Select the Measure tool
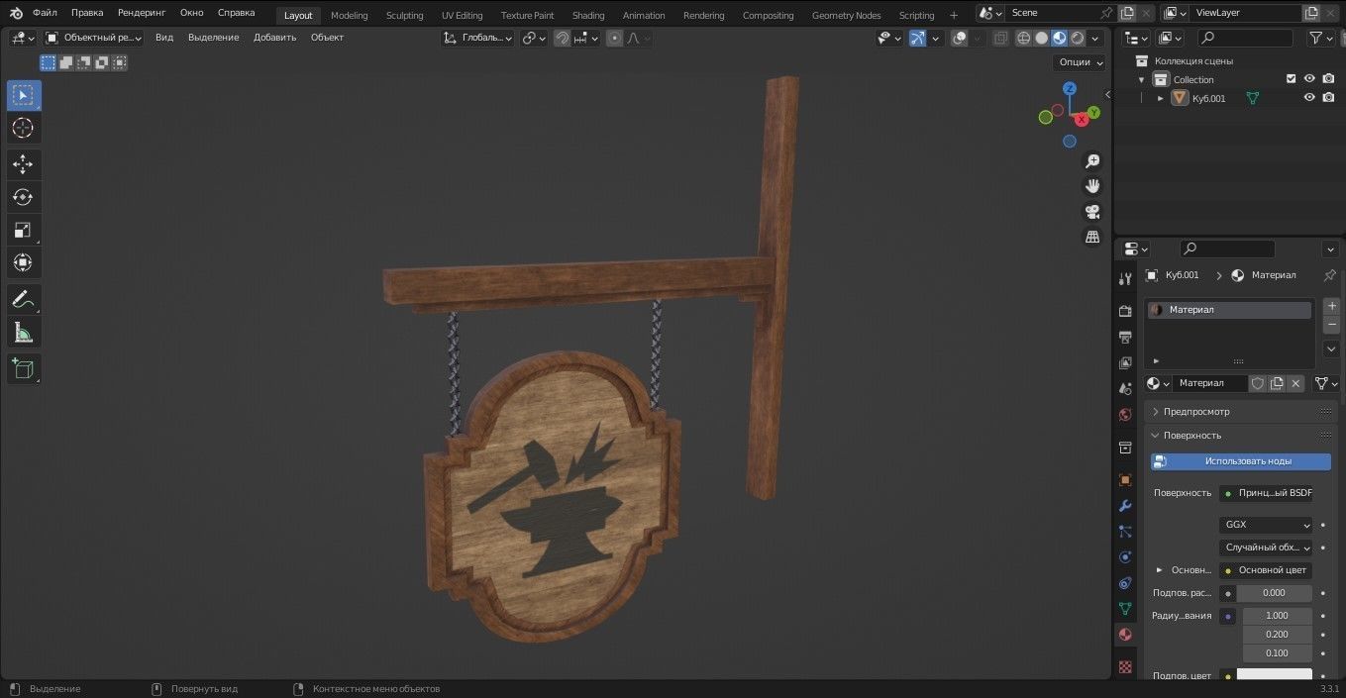The image size is (1346, 698). (23, 332)
